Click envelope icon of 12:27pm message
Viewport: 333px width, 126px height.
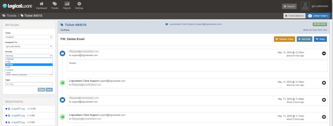click(x=62, y=54)
